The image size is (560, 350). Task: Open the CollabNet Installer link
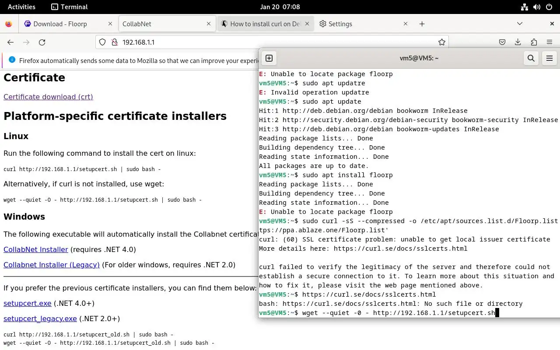point(36,249)
